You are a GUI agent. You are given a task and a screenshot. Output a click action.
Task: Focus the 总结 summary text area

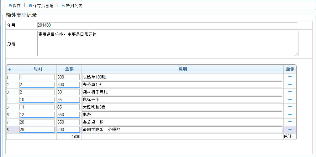[167, 43]
